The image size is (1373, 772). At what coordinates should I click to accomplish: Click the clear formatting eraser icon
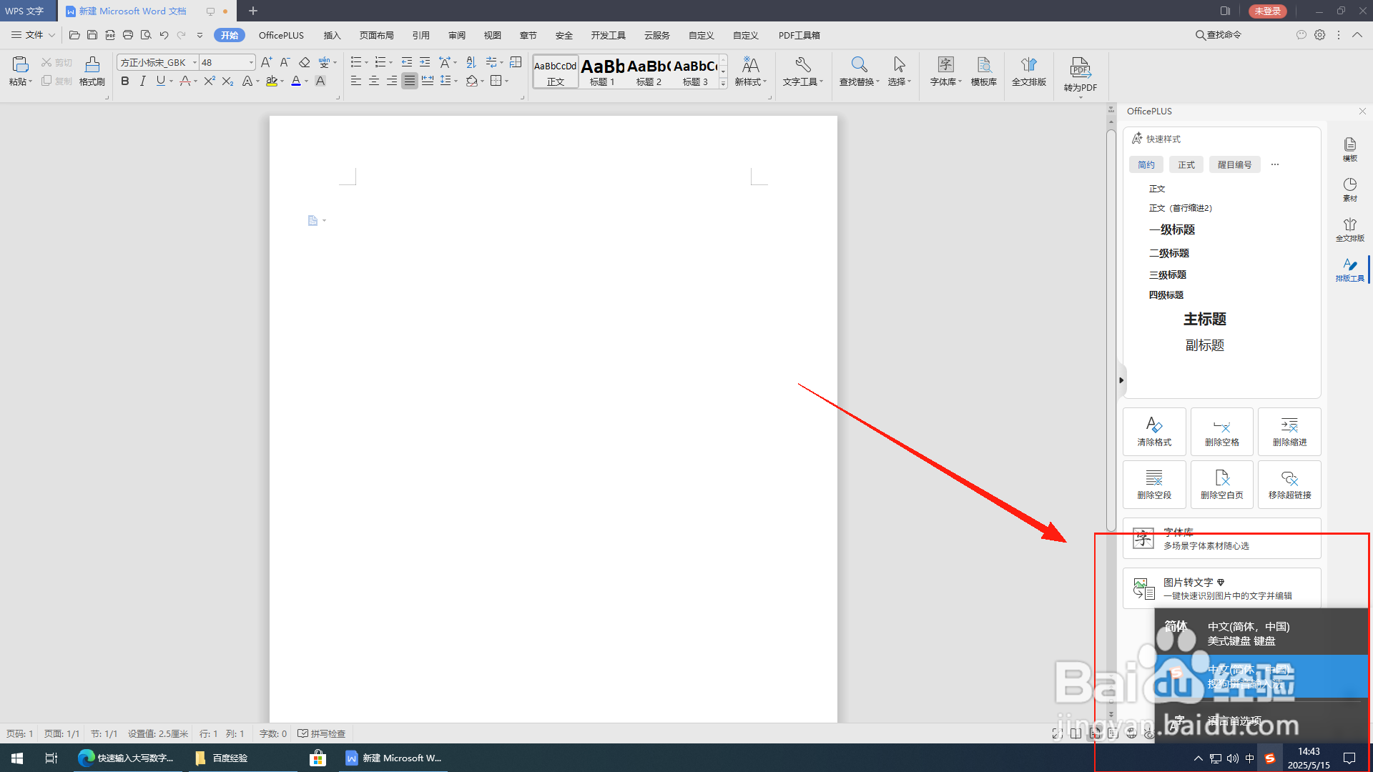[x=305, y=62]
